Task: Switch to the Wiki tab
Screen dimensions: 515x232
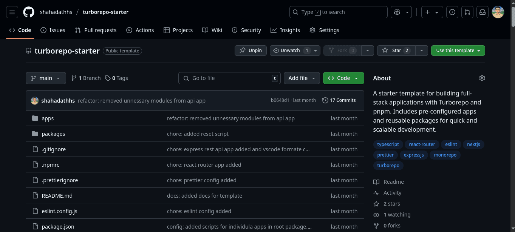Action: click(x=212, y=30)
